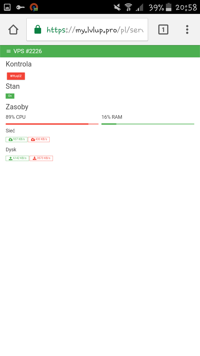Tap the image notification icon in status bar

pos(7,7)
